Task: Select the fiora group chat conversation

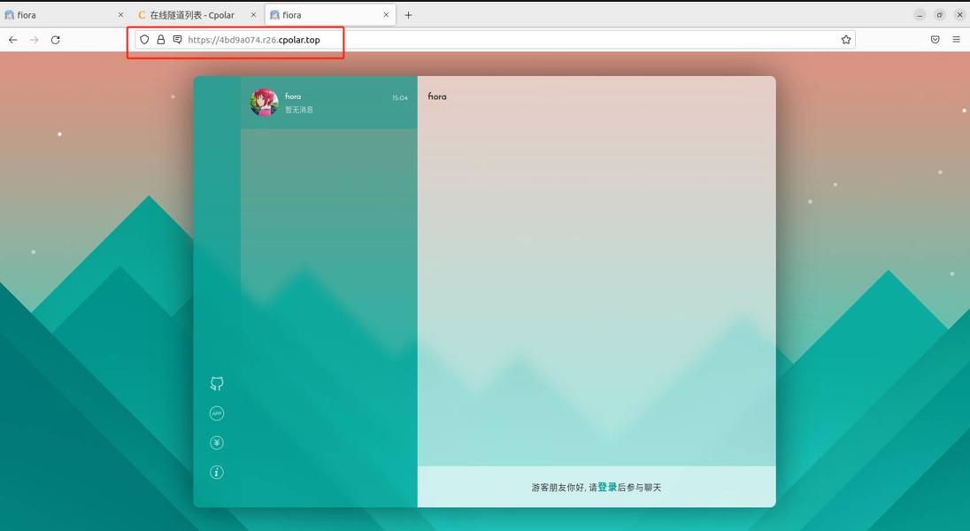Action: pyautogui.click(x=329, y=103)
